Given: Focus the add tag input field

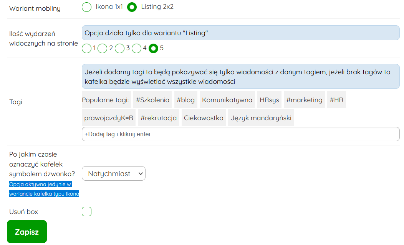Looking at the screenshot, I should (240, 134).
